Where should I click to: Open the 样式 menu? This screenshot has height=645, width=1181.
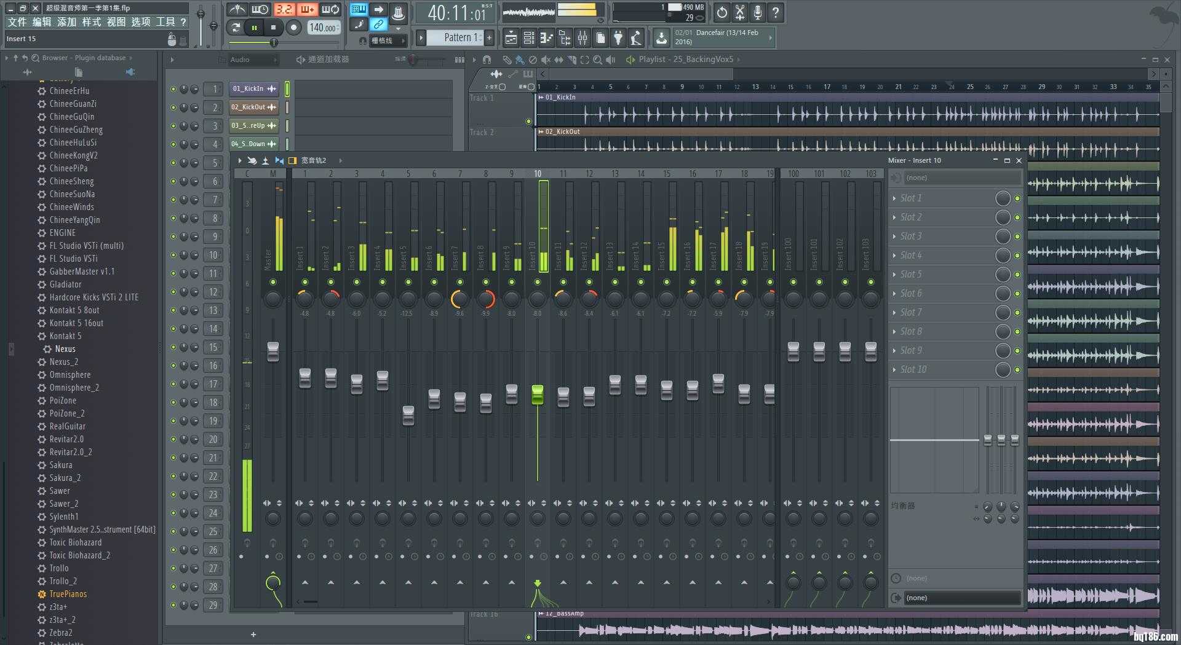pos(91,22)
